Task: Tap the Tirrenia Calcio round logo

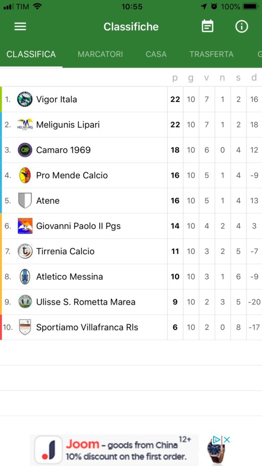Action: [x=25, y=251]
